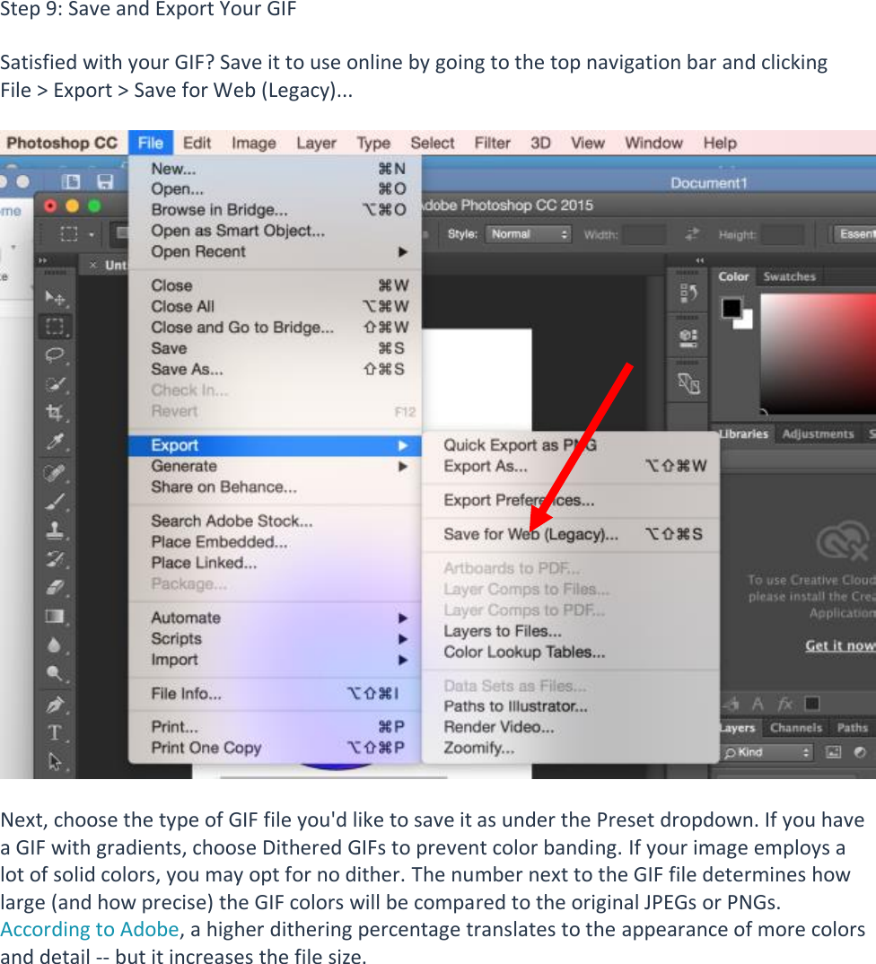Click the Get it now link
Viewport: 876px width, 964px height.
(x=838, y=644)
